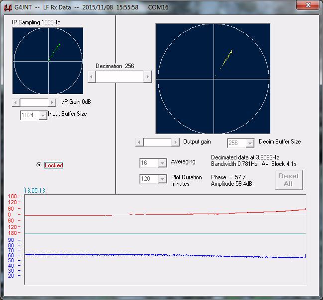Click the input IQ vector display
323x300 pixels.
tap(48, 61)
